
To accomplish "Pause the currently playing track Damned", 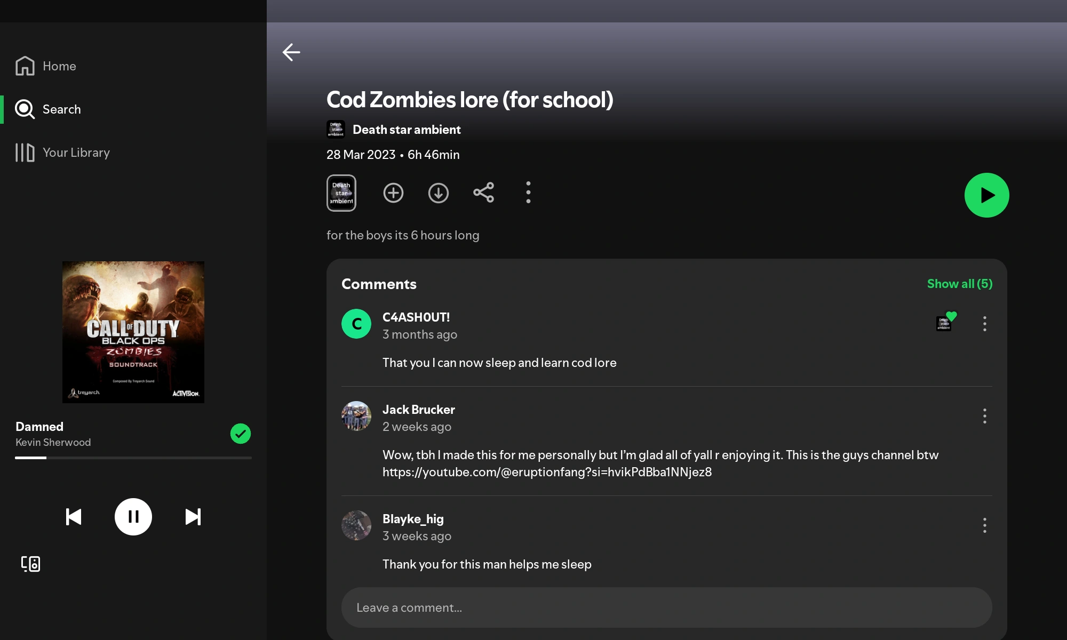I will click(x=133, y=516).
